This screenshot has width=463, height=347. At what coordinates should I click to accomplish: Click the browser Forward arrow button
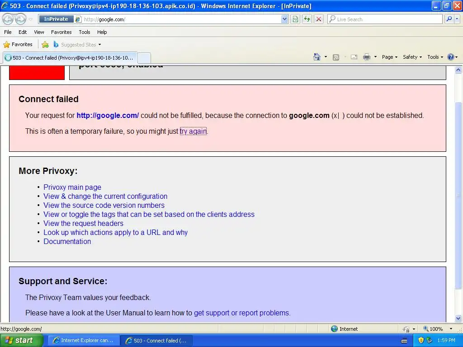coord(20,19)
